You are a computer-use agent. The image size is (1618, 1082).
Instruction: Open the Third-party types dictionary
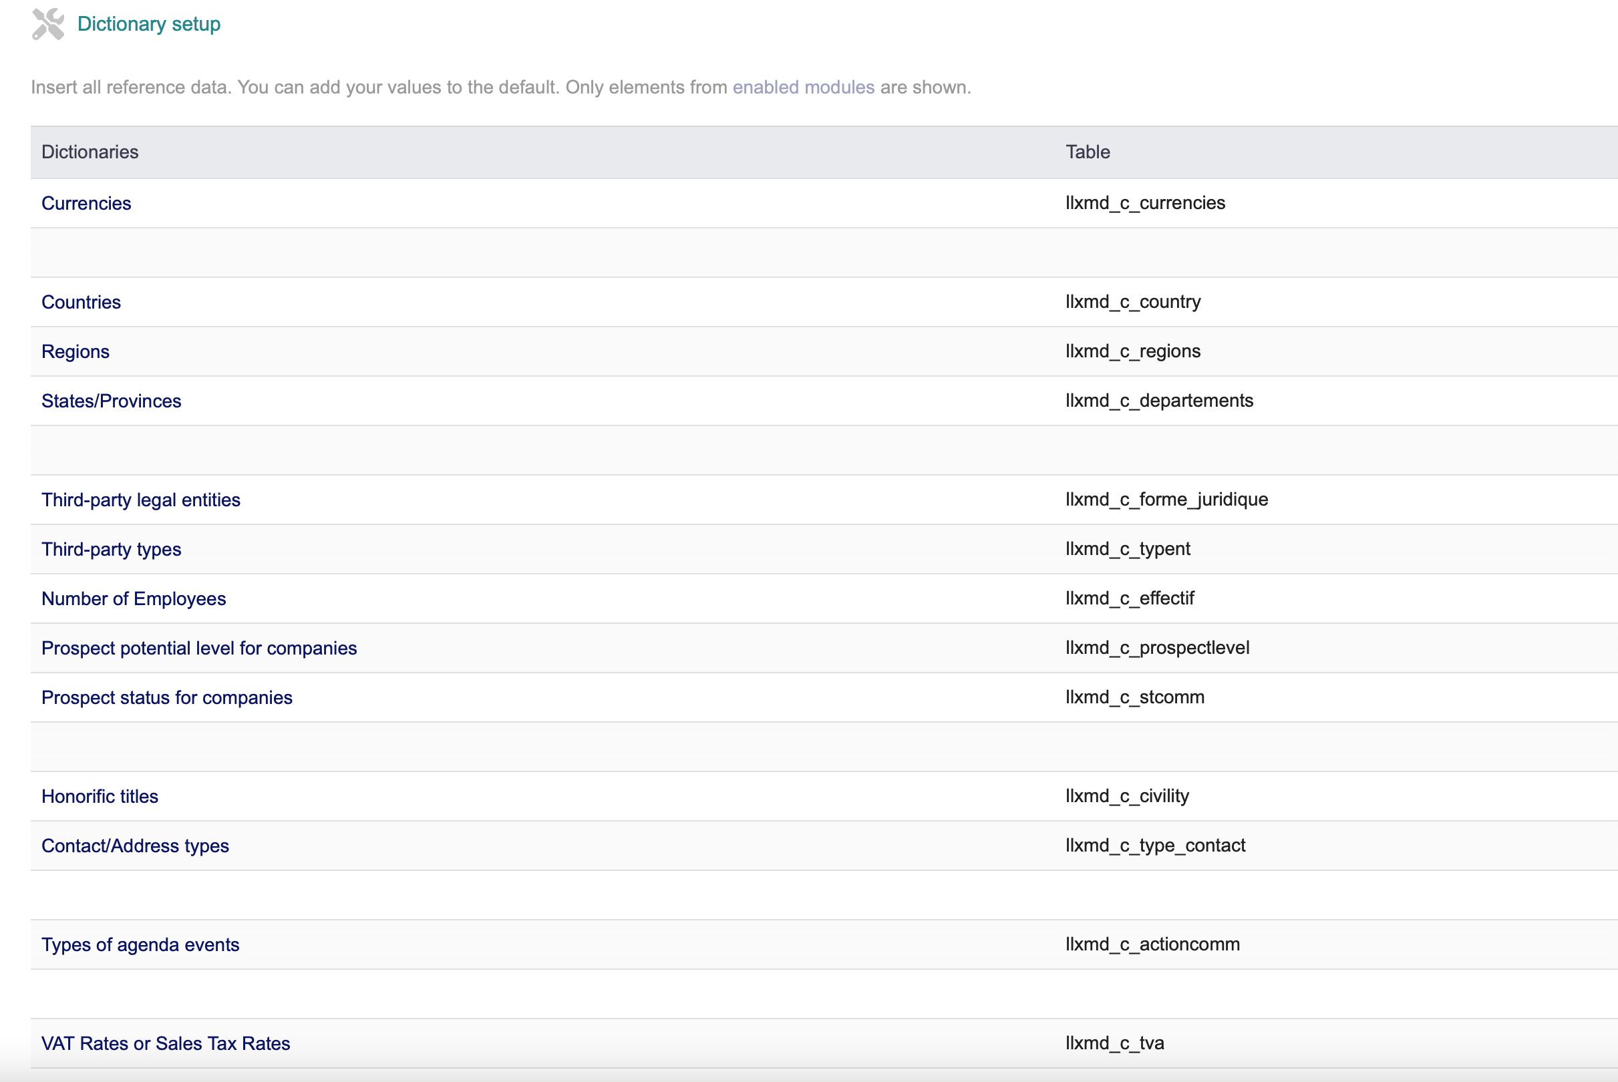[x=111, y=549]
